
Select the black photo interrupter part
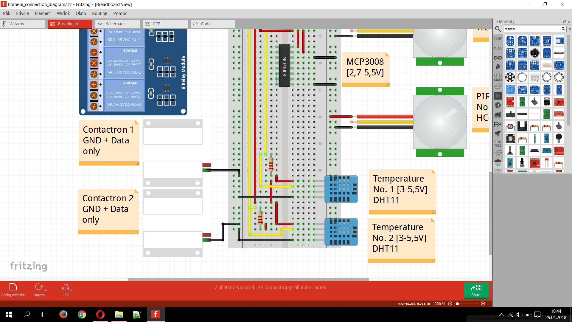[522, 126]
